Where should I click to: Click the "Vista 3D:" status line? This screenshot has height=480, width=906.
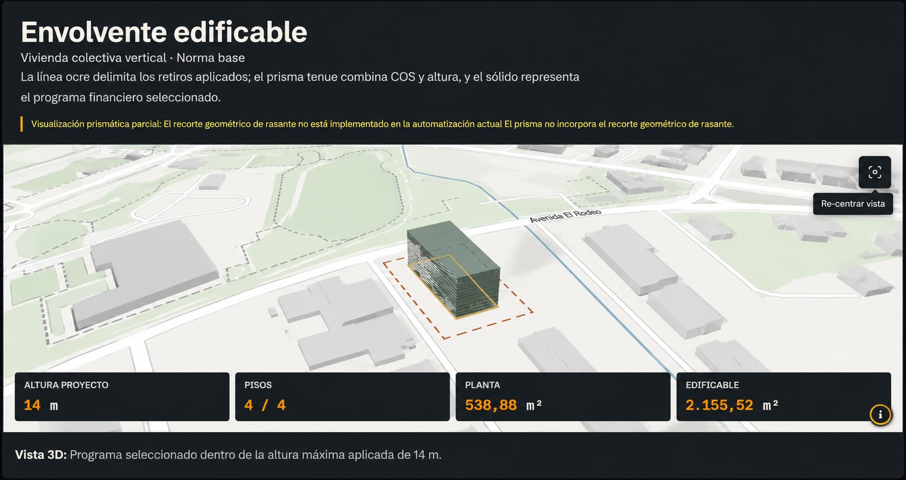click(x=228, y=455)
